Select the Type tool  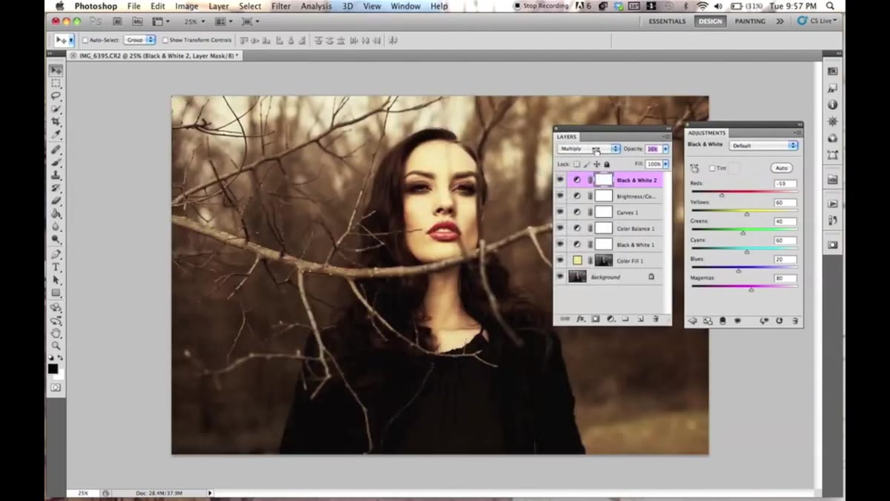[56, 268]
